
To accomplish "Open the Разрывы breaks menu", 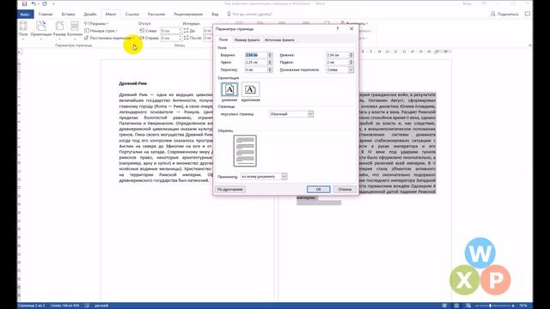I will (96, 23).
